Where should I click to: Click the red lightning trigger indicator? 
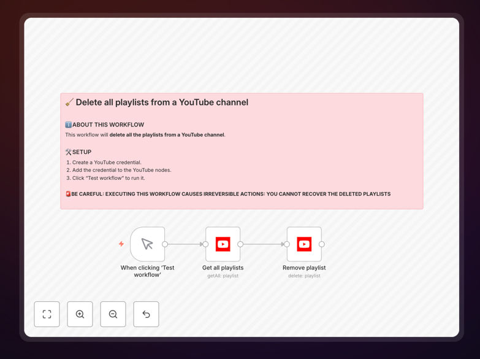[121, 244]
